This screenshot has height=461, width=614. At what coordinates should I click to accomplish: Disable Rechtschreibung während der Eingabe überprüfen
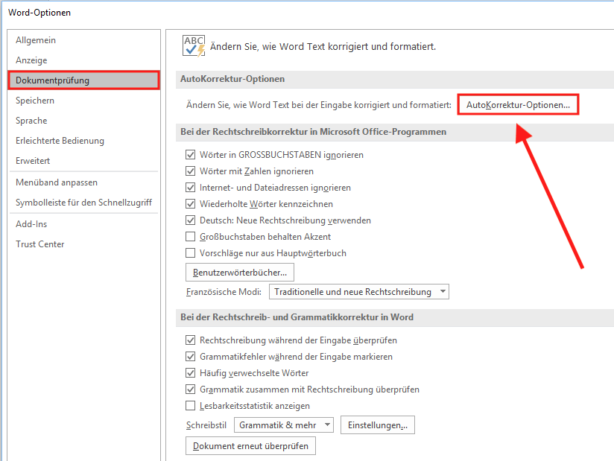(x=191, y=340)
